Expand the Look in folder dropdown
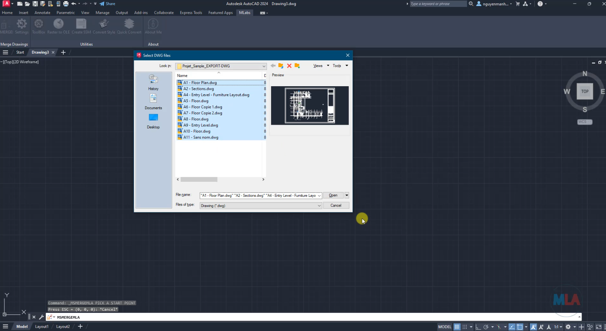 (x=264, y=66)
